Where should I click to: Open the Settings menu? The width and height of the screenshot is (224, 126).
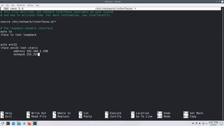click(x=30, y=5)
